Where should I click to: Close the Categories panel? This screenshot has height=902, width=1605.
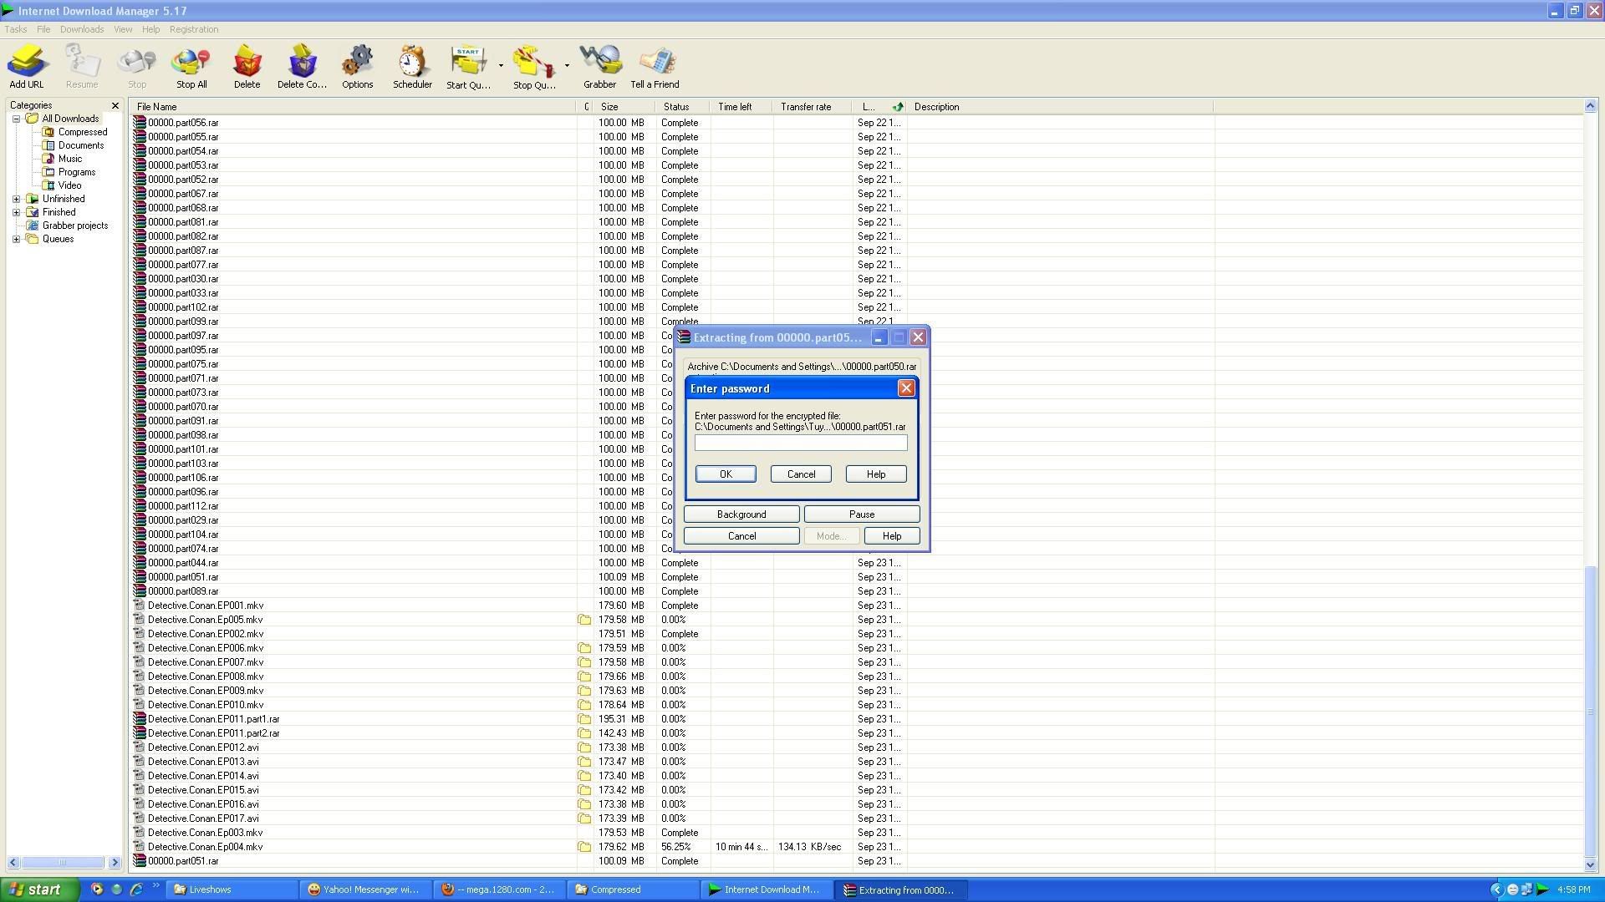(115, 105)
